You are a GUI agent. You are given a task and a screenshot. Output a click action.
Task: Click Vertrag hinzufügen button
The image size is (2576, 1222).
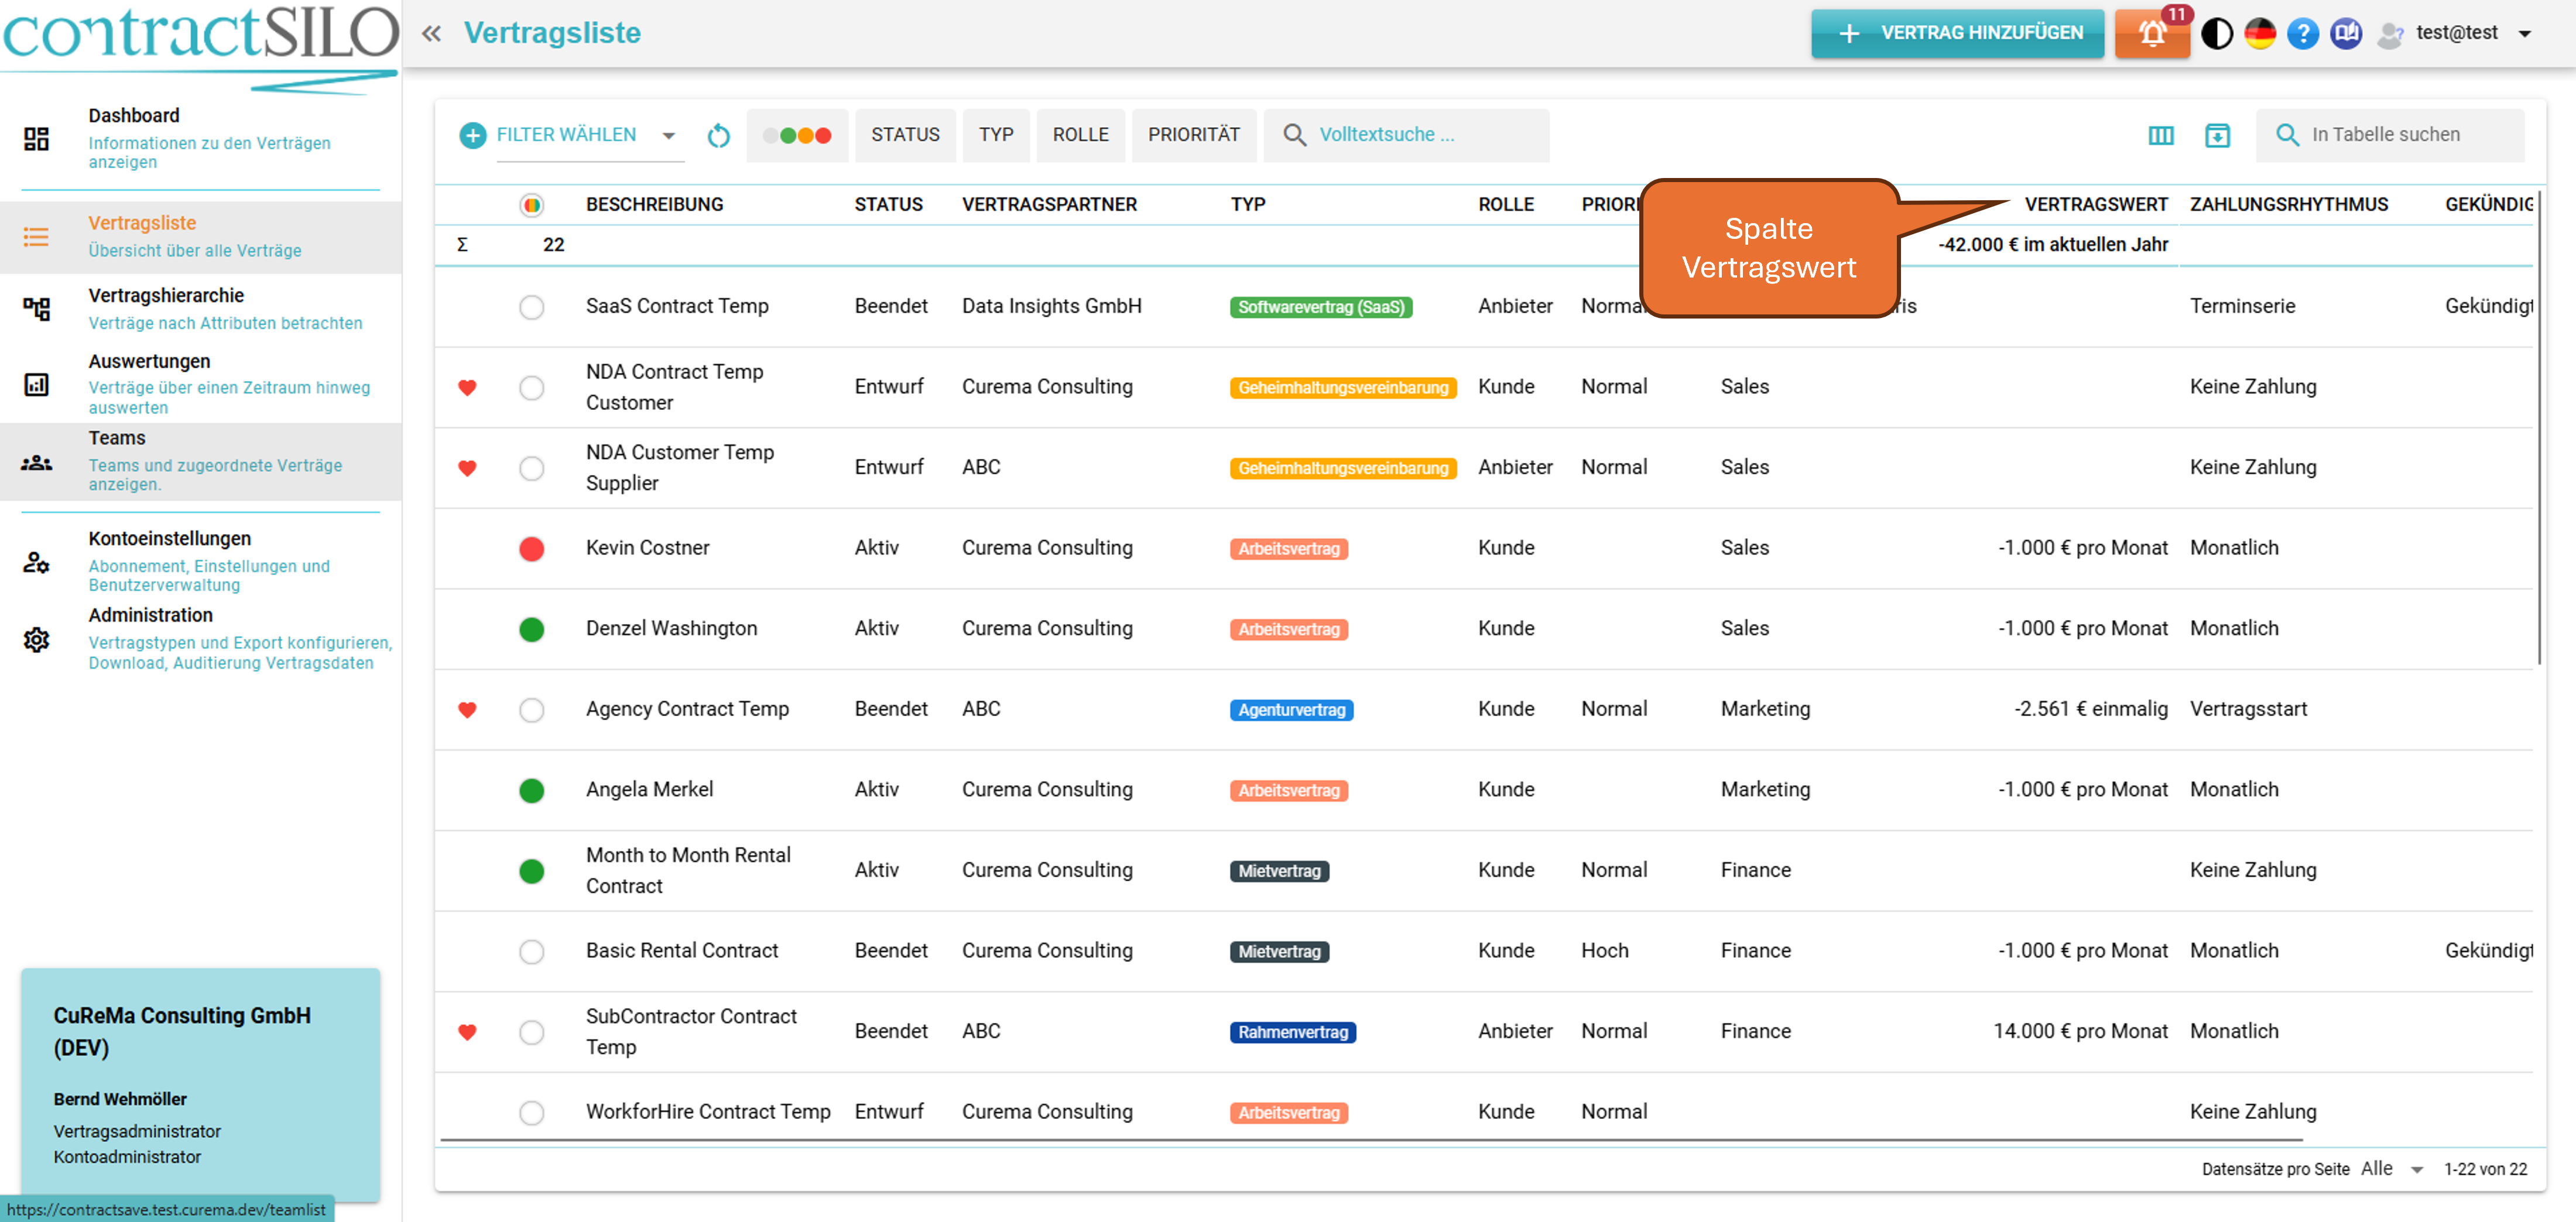point(1957,34)
